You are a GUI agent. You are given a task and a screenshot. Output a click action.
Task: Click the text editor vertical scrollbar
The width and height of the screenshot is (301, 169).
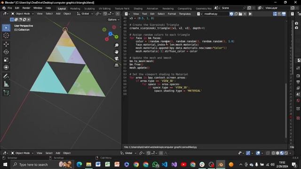tap(286, 110)
